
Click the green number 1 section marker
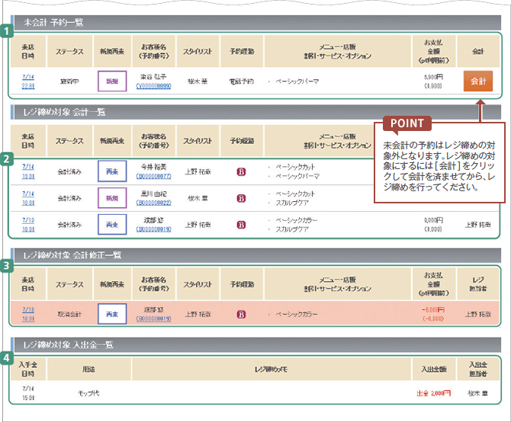point(6,31)
